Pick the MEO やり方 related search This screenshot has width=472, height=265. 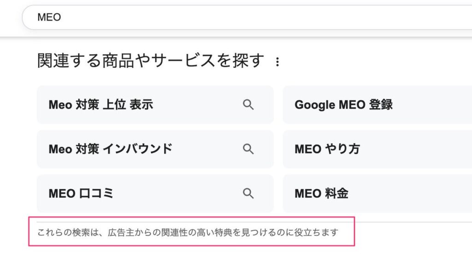(327, 149)
